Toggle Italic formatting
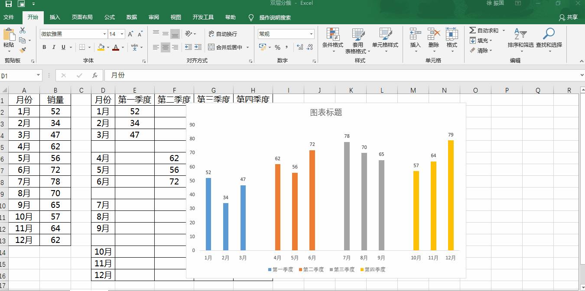The height and width of the screenshot is (291, 585). pyautogui.click(x=54, y=48)
